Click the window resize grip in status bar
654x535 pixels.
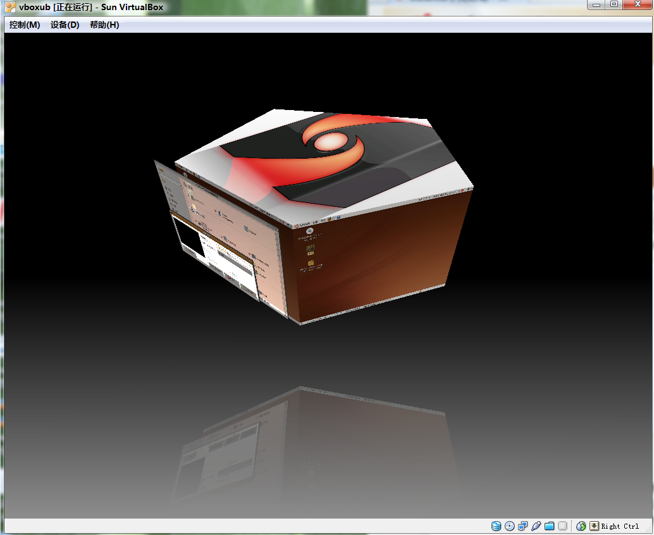(647, 529)
